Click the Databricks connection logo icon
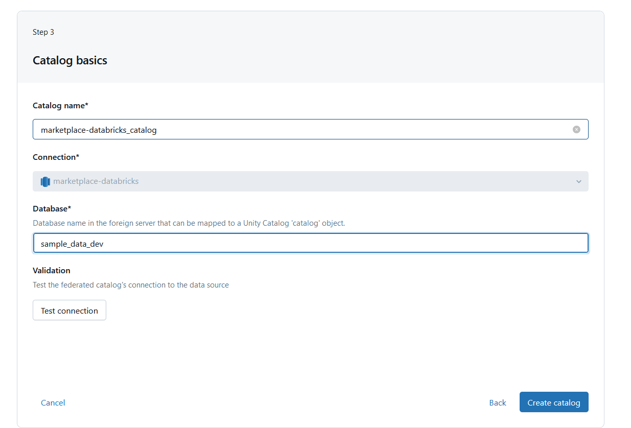 [45, 181]
